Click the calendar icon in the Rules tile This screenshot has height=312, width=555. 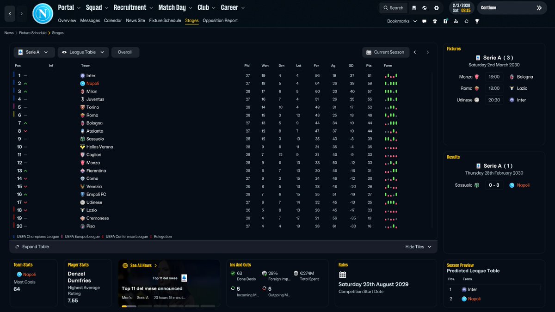click(342, 275)
